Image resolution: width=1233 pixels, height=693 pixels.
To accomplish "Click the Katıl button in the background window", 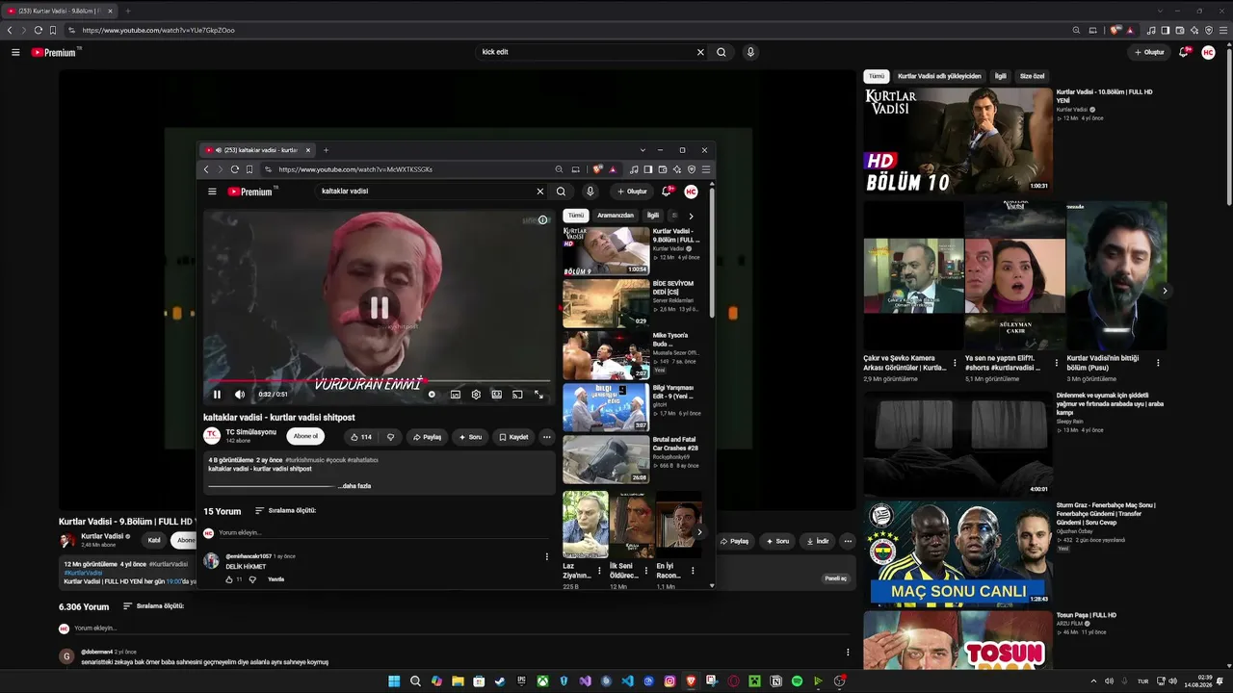I will tap(154, 541).
